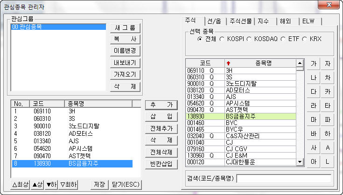Choose the KOSDAQ radio option
This screenshot has height=195, width=343.
coord(249,39)
